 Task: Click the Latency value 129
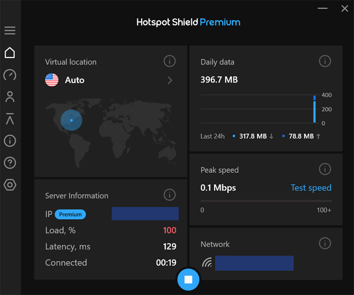tap(170, 246)
